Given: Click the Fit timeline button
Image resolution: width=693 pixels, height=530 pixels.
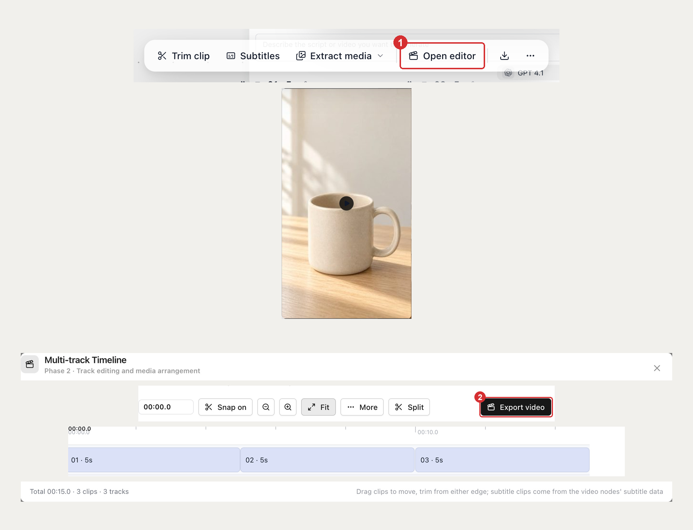Looking at the screenshot, I should 318,407.
